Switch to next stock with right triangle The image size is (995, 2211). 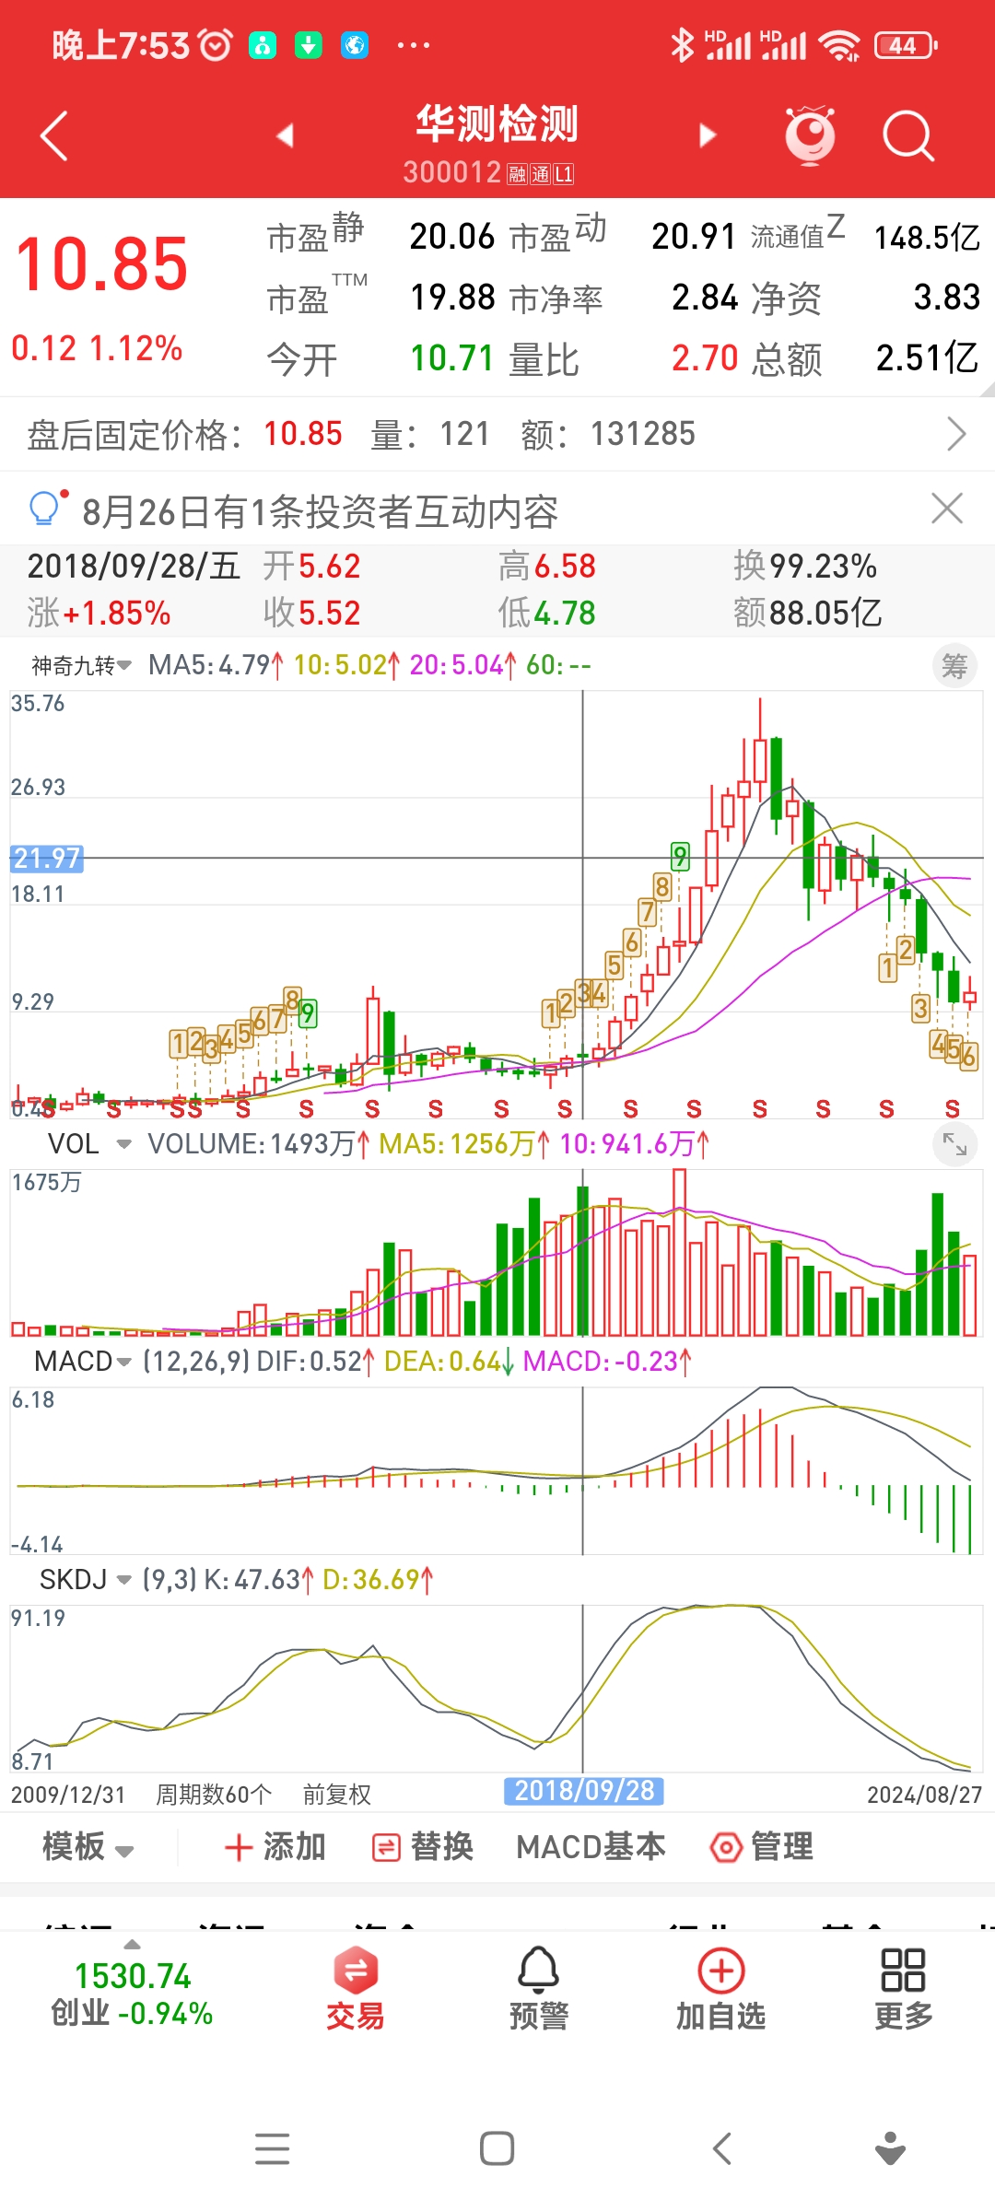pos(707,136)
